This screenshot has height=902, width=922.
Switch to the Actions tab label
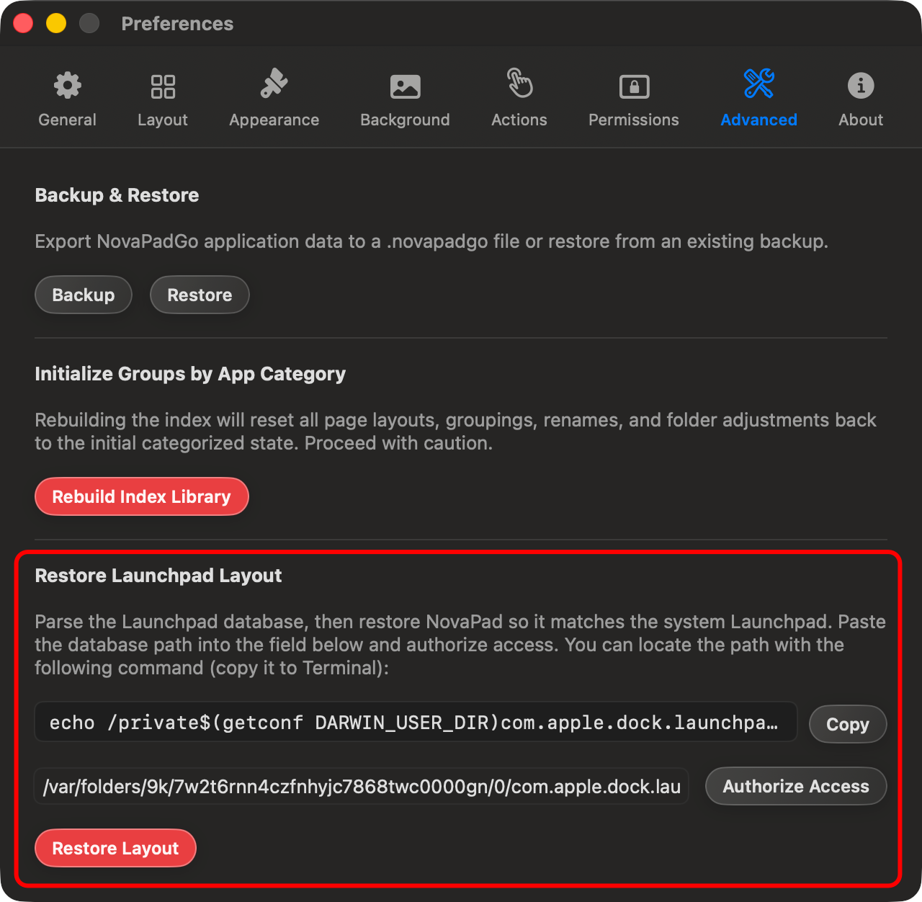pyautogui.click(x=519, y=120)
